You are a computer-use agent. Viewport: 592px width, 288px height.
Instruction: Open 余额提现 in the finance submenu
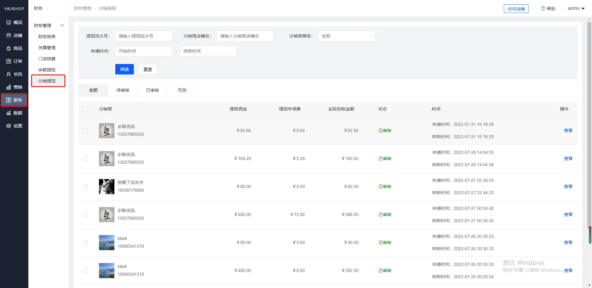47,70
